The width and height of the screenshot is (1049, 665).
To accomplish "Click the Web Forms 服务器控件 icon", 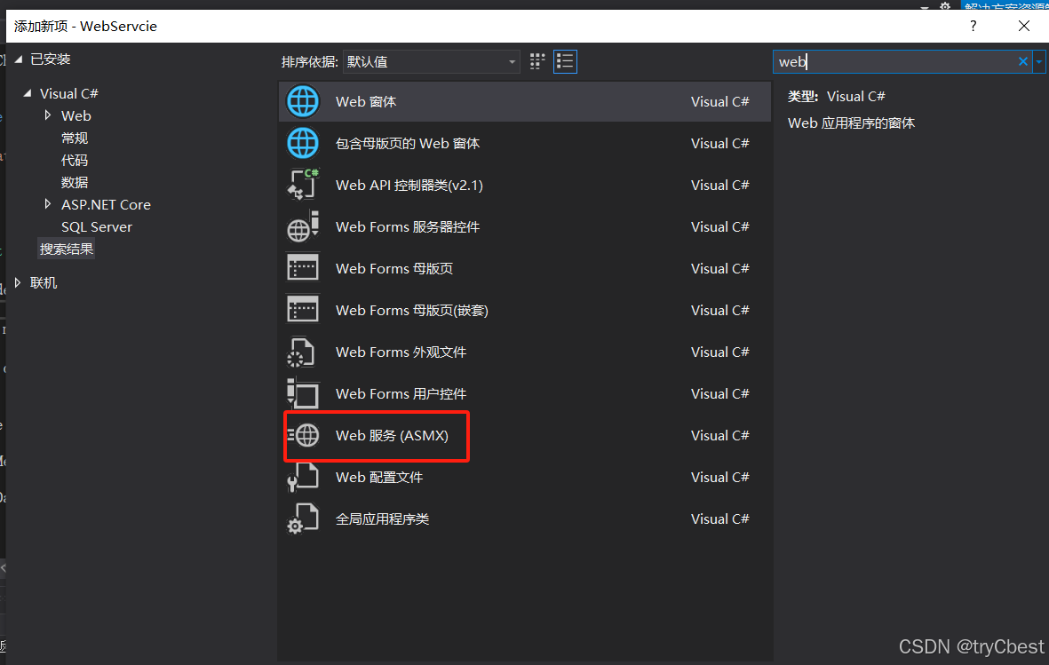I will click(x=302, y=226).
